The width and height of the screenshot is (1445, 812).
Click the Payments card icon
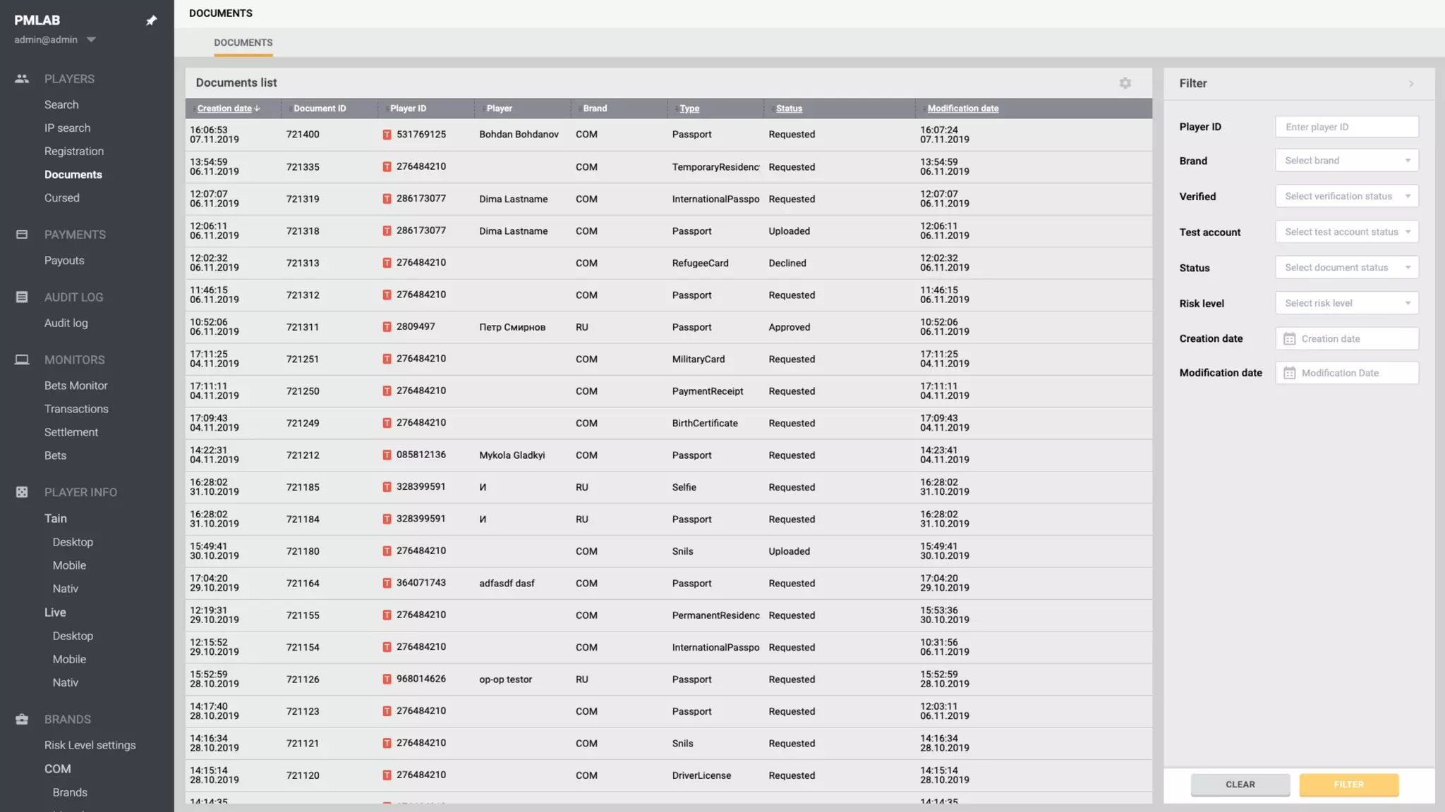coord(22,235)
